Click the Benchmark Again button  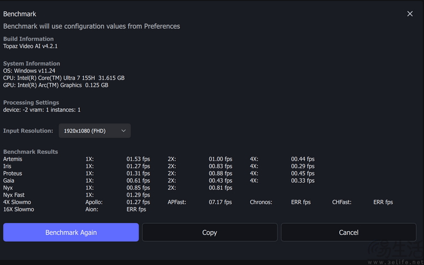point(71,232)
